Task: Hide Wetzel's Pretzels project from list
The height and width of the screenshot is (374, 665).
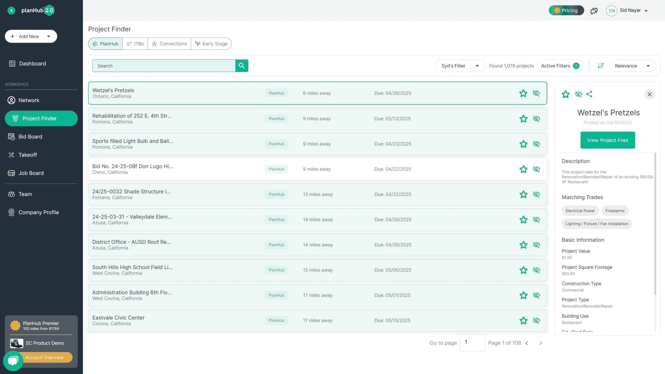Action: click(536, 93)
